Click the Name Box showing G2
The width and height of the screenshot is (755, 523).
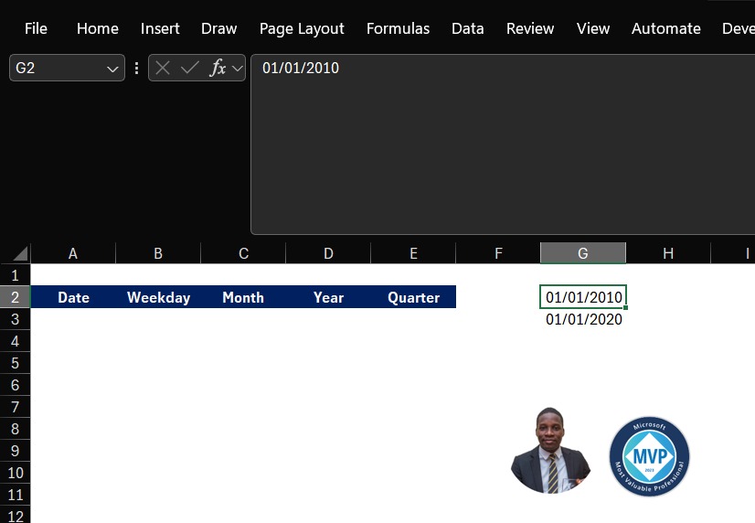[56, 68]
